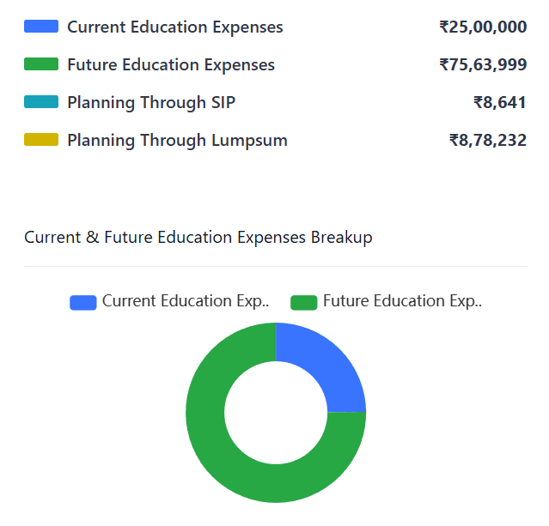549x526 pixels.
Task: Click the teal Planning Through SIP swatch
Action: coord(41,102)
